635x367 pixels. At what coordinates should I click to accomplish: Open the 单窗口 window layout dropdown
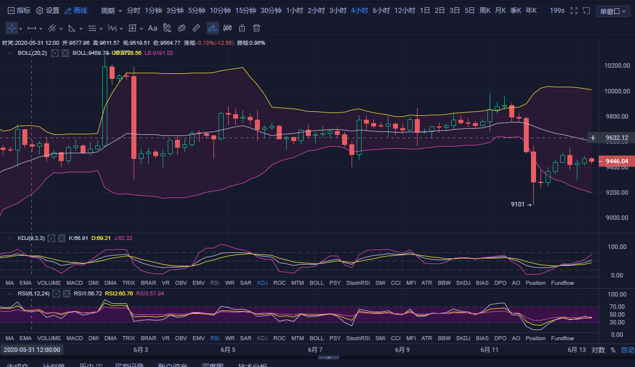tap(613, 11)
